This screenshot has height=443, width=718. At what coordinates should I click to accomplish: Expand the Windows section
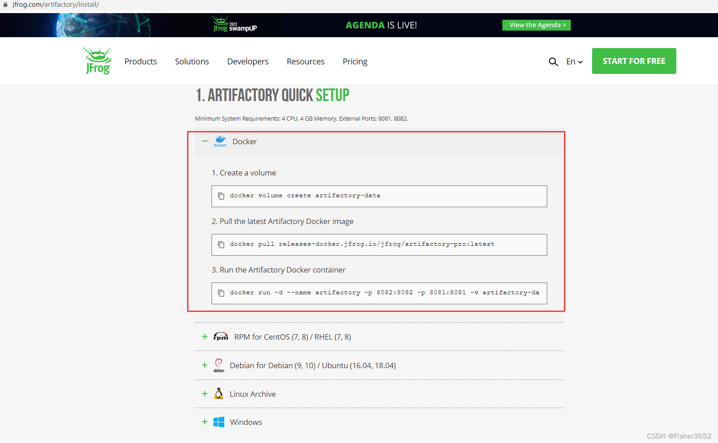pyautogui.click(x=205, y=422)
